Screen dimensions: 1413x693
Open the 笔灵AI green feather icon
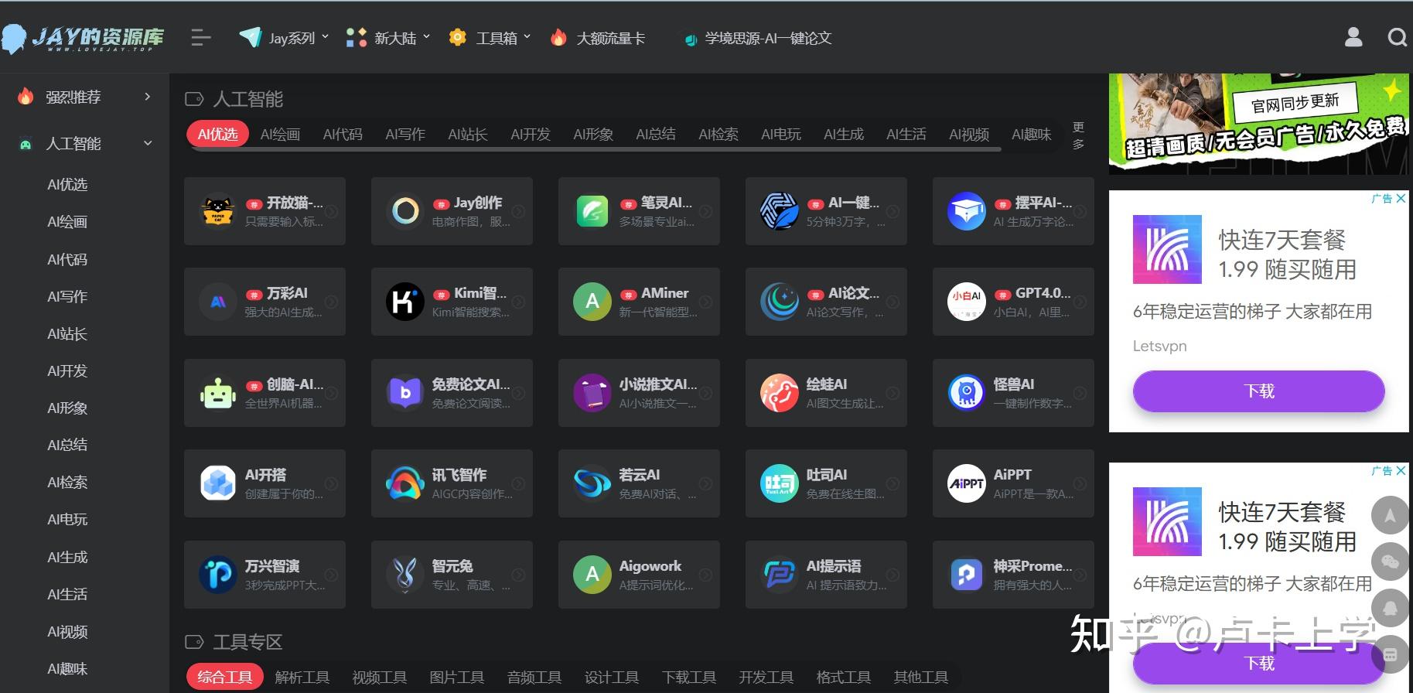[592, 211]
